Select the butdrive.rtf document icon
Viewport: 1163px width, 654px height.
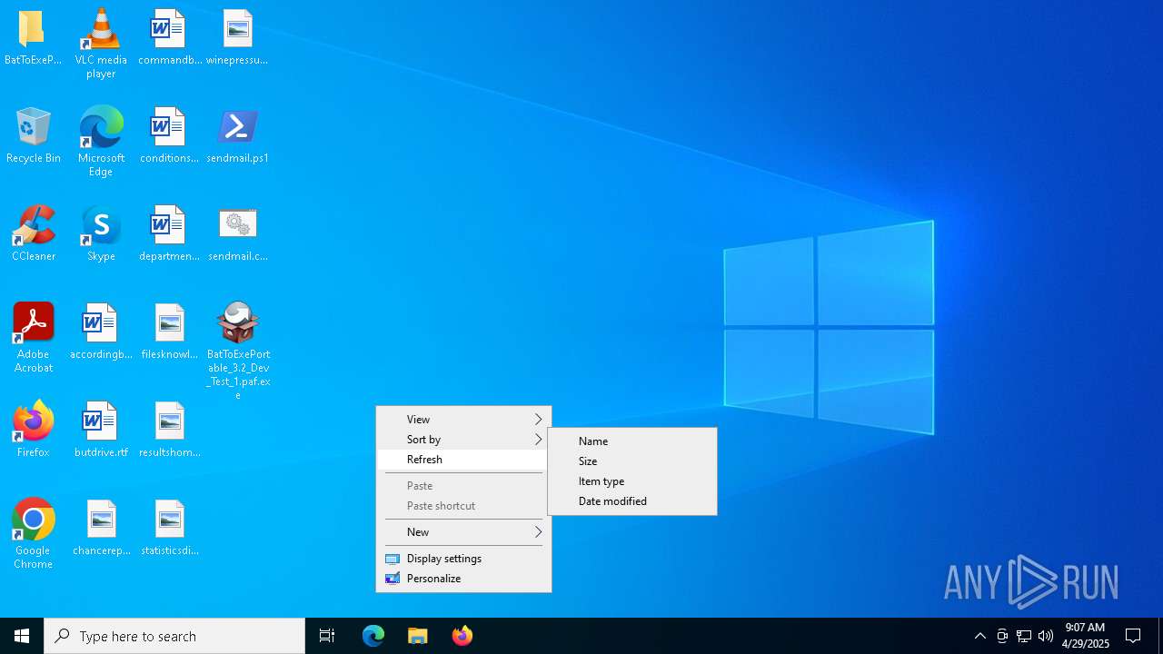click(101, 421)
